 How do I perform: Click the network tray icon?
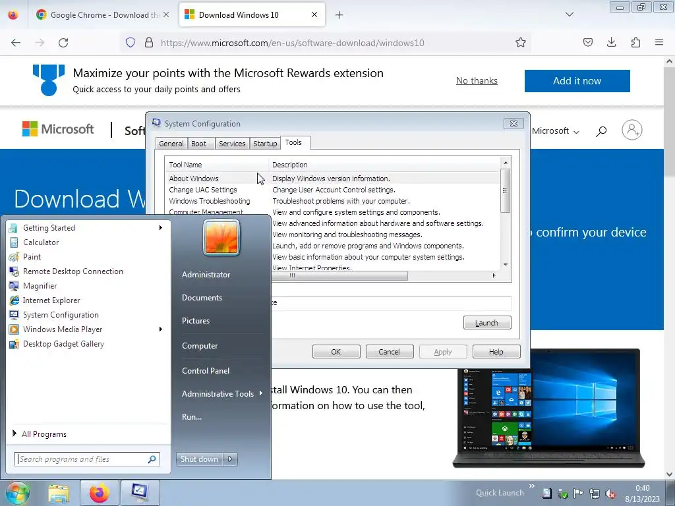[595, 493]
